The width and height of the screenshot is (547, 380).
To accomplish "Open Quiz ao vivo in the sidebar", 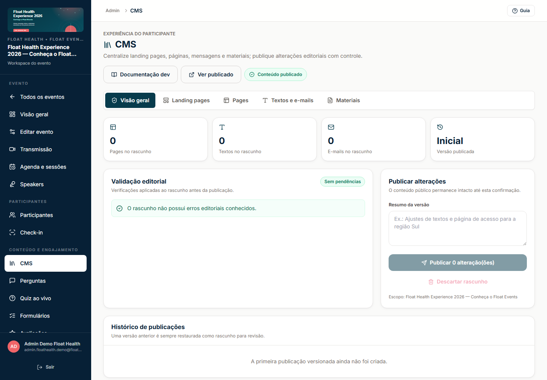I will tap(46, 298).
